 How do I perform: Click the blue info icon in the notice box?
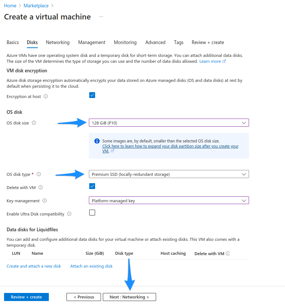click(97, 141)
